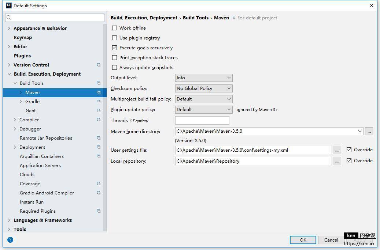Screen dimensions: 380x250
Task: Expand the Editor node
Action: pos(9,46)
